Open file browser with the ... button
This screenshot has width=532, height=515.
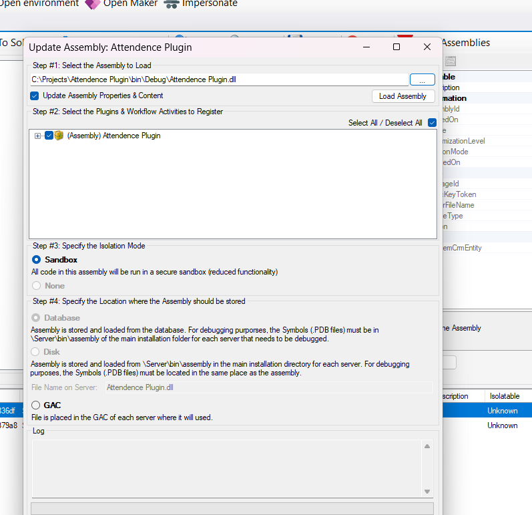(x=422, y=79)
